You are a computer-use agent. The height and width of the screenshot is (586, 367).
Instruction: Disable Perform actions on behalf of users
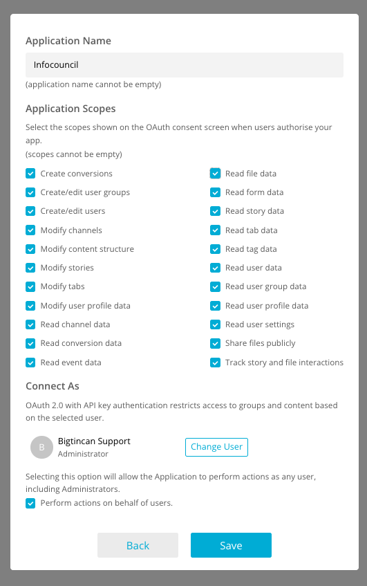click(30, 503)
